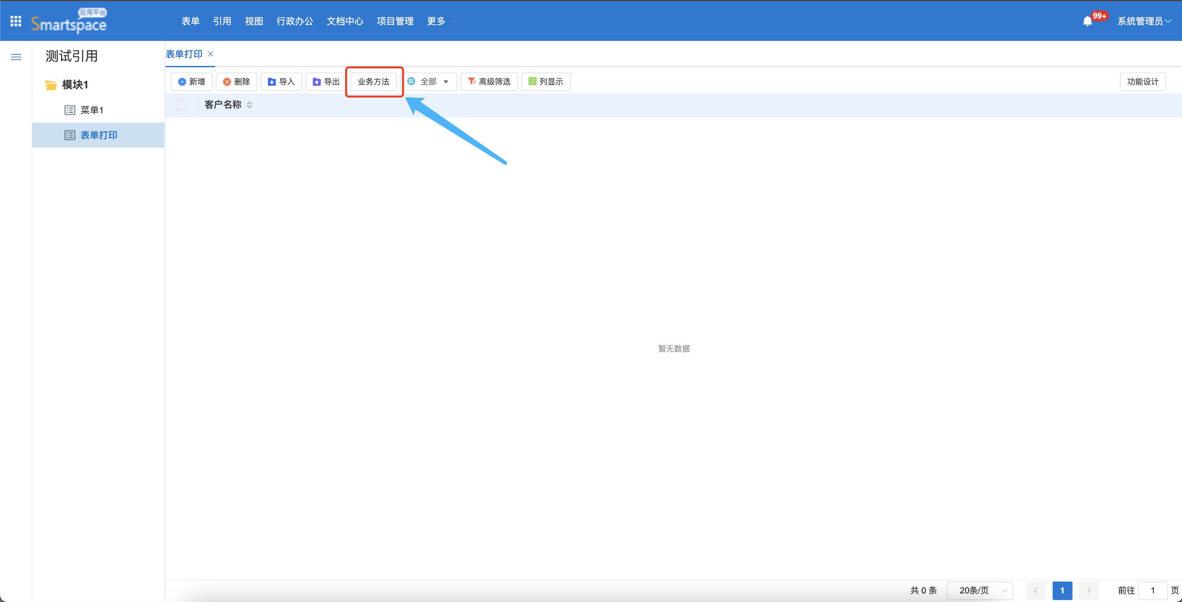Open 列显示 column display settings

(545, 82)
